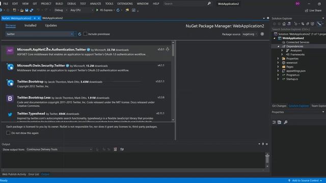Click the Search Solution Explorer field
The width and height of the screenshot is (326, 183).
tap(298, 29)
